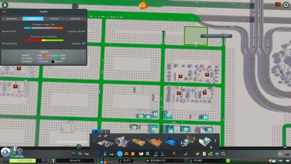The height and width of the screenshot is (164, 291).
Task: Open the Public transport bus icon
Action: click(147, 154)
